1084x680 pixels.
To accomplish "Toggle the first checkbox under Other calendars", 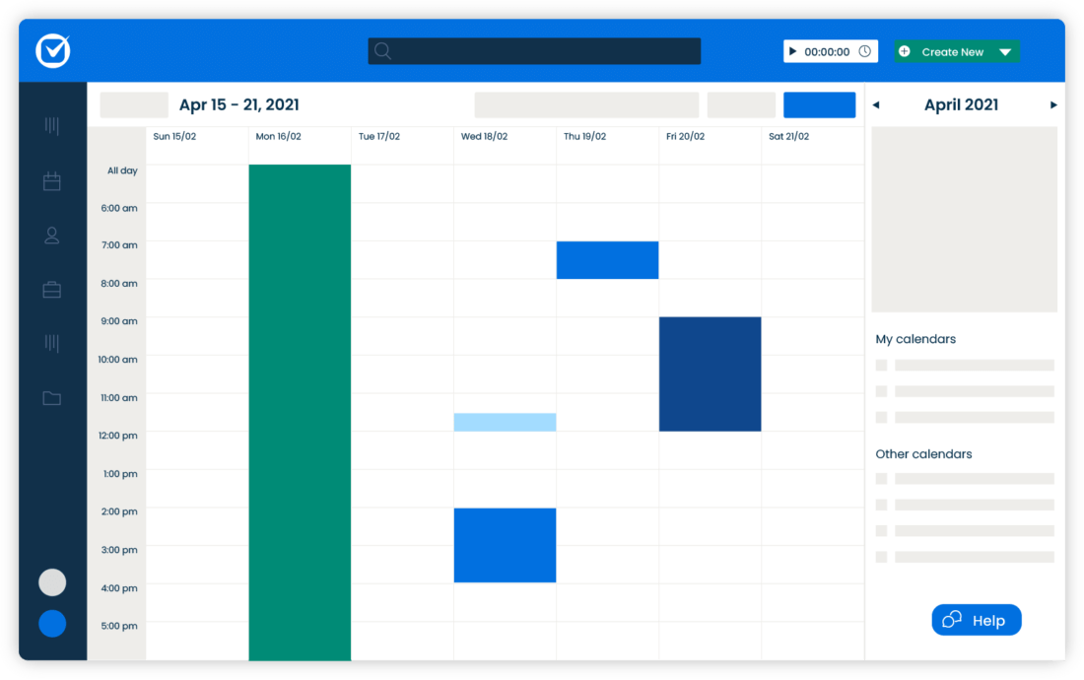I will pos(881,479).
